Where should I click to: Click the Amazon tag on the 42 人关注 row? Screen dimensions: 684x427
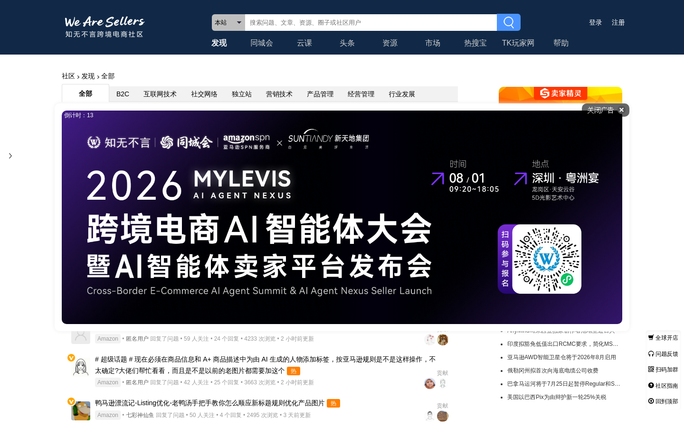[108, 382]
